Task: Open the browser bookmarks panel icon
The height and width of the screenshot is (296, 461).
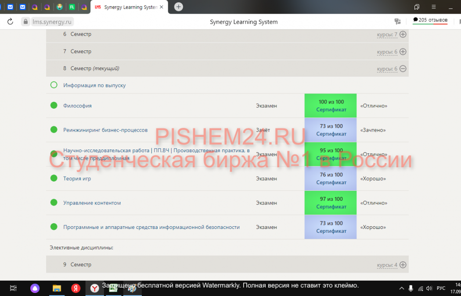Action: (417, 7)
